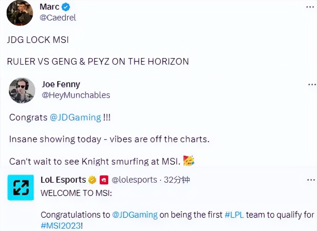This screenshot has height=231, width=317.
Task: Click the party face emoji after MSI
Action: 189,161
